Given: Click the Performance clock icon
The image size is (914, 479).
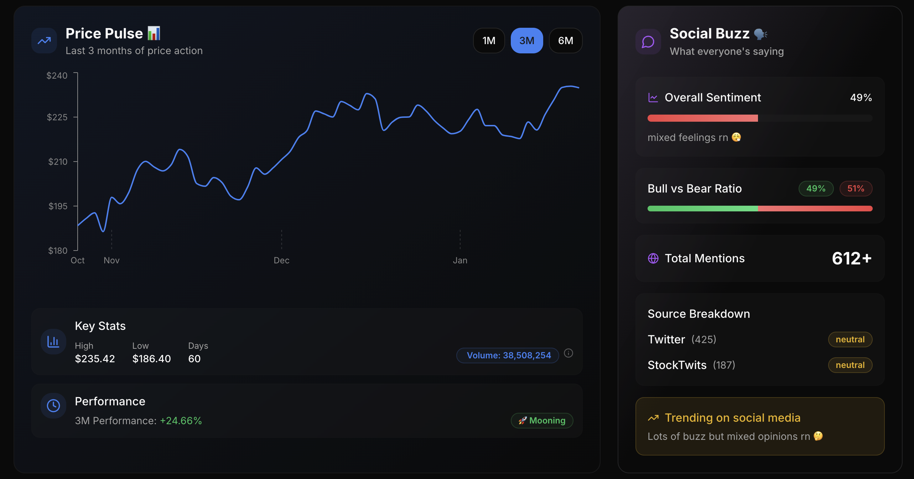Looking at the screenshot, I should click(x=53, y=405).
